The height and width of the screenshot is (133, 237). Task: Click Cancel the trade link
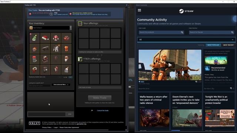point(103,110)
